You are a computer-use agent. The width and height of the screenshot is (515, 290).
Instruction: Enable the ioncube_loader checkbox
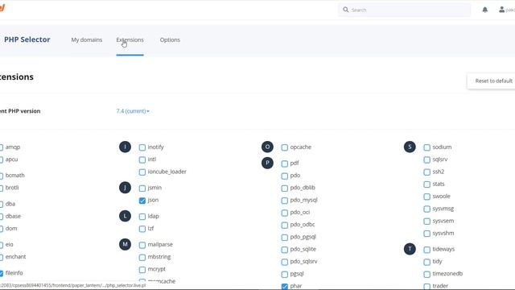point(142,172)
